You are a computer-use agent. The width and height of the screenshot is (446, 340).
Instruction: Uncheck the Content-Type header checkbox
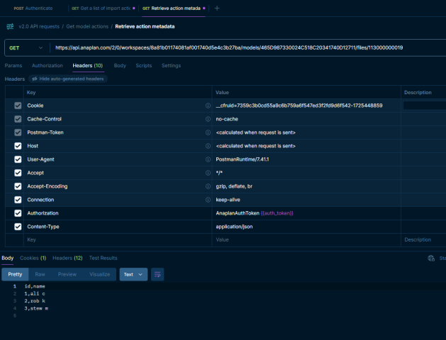(18, 227)
